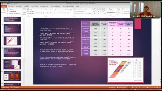162x91 pixels.
Task: Click Reset (Сбросить) slide button
Action: coord(31,11)
